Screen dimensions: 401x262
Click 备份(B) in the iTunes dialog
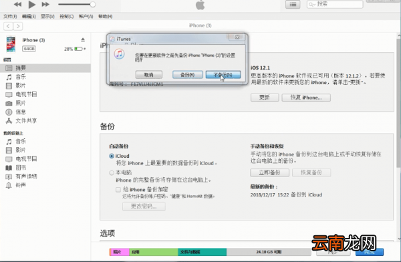[187, 75]
